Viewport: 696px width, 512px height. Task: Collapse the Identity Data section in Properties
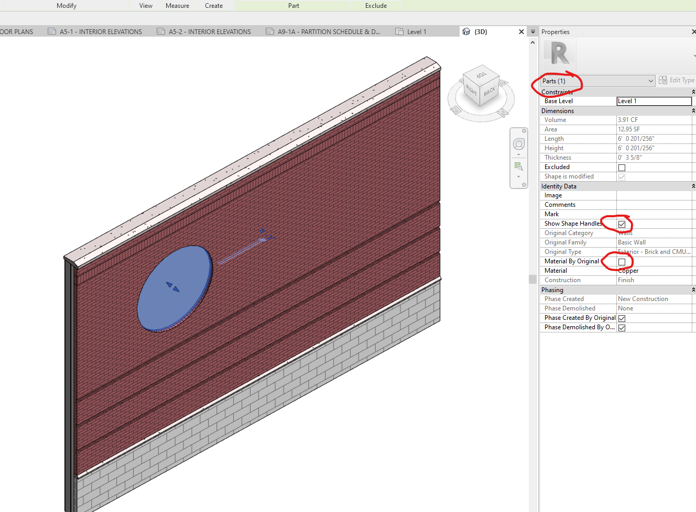pos(693,186)
